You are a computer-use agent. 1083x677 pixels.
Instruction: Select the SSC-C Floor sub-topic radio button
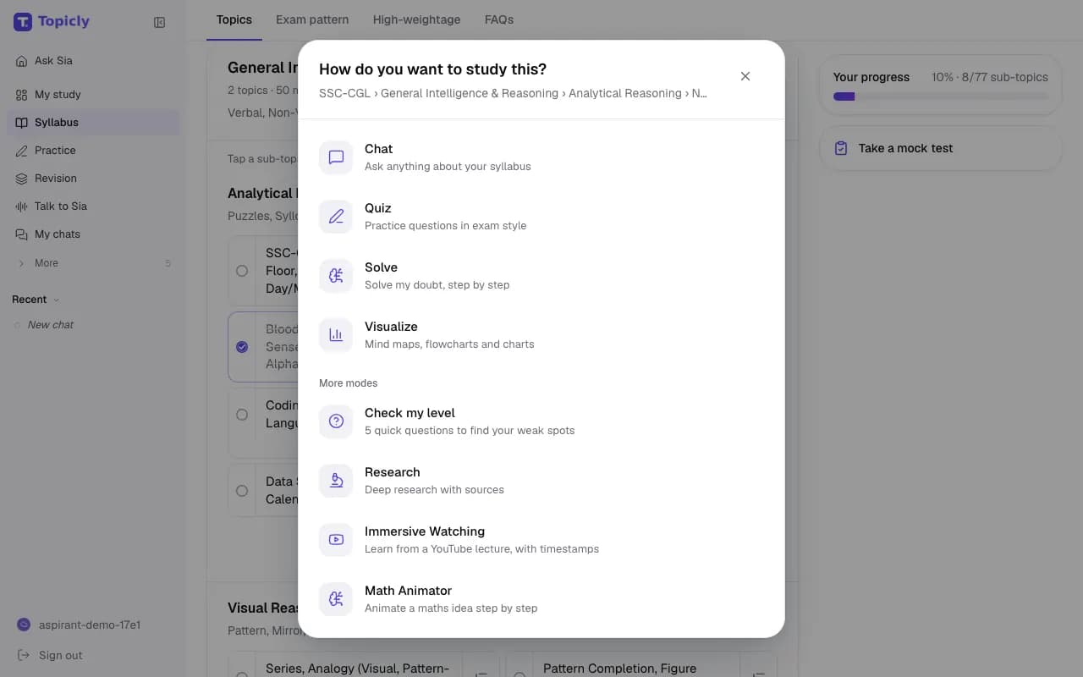tap(242, 271)
